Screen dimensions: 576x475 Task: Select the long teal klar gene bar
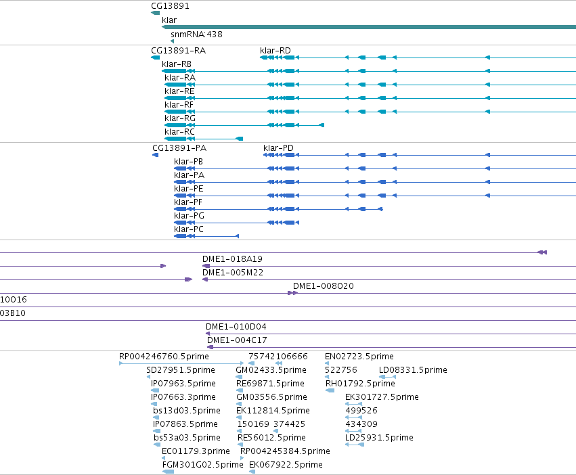tap(369, 27)
